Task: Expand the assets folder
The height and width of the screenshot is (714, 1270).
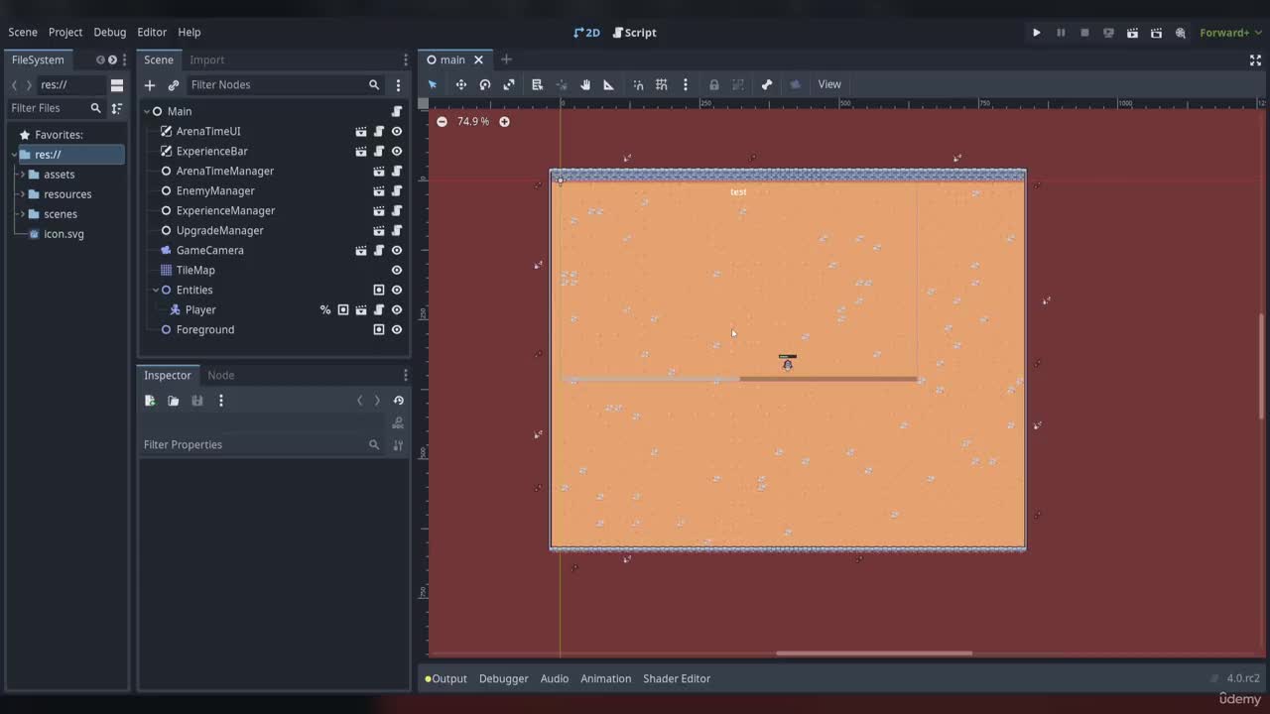Action: [22, 175]
